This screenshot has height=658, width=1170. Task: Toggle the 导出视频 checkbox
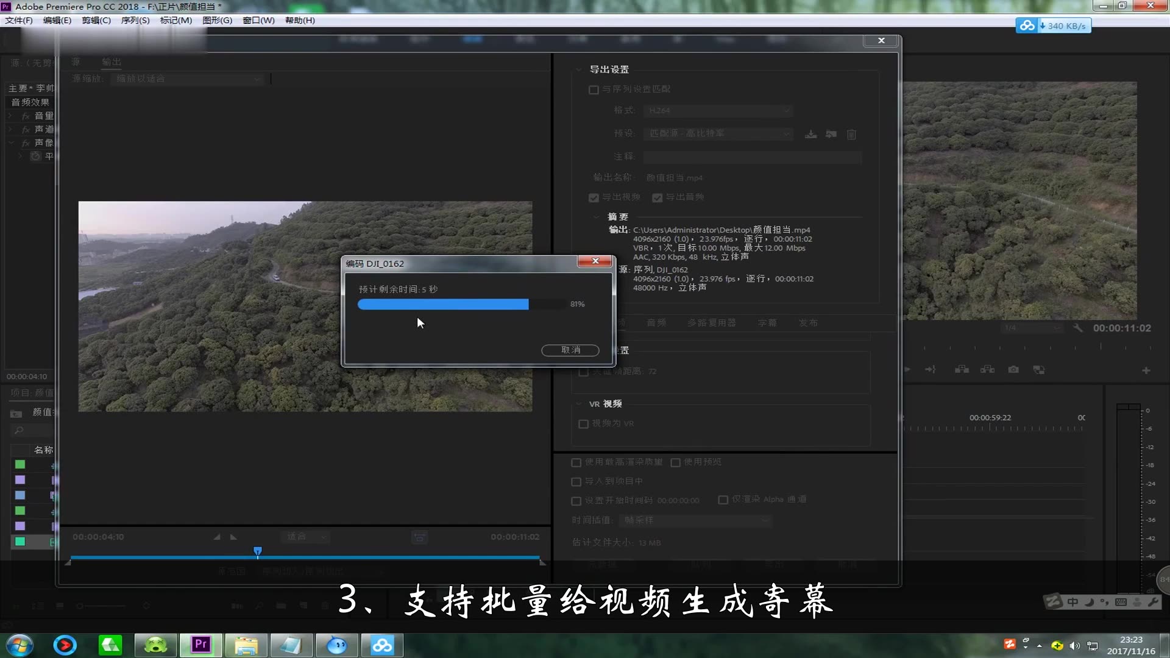[594, 197]
